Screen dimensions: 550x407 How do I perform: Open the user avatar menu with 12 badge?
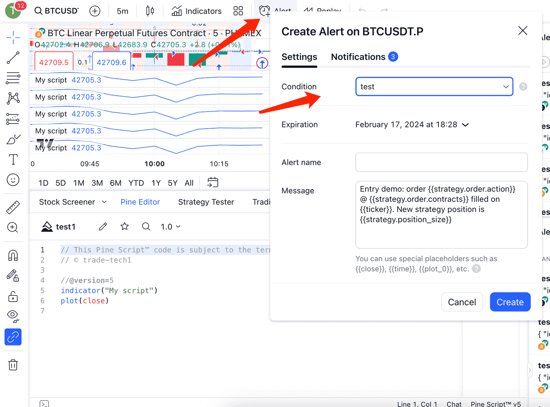point(14,10)
